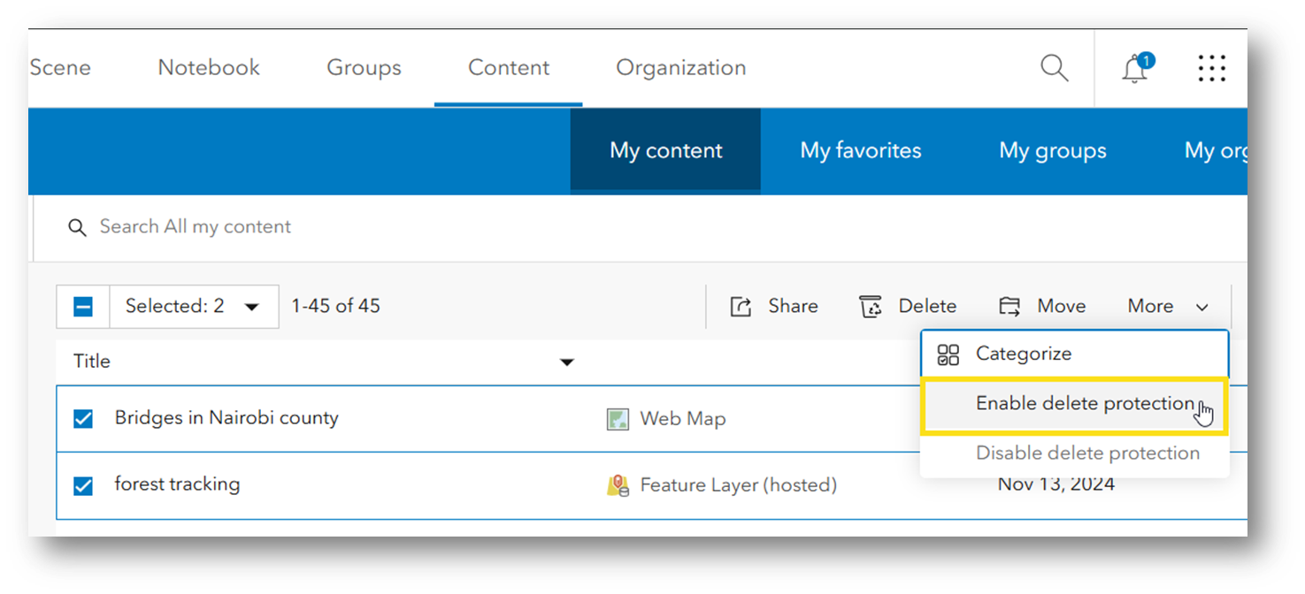Screen dimensions: 1305x594
Task: Open the app launcher grid
Action: pos(1211,68)
